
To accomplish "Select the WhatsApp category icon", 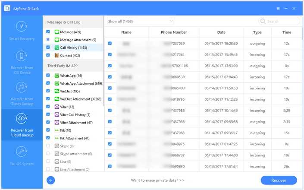I will pyautogui.click(x=57, y=76).
